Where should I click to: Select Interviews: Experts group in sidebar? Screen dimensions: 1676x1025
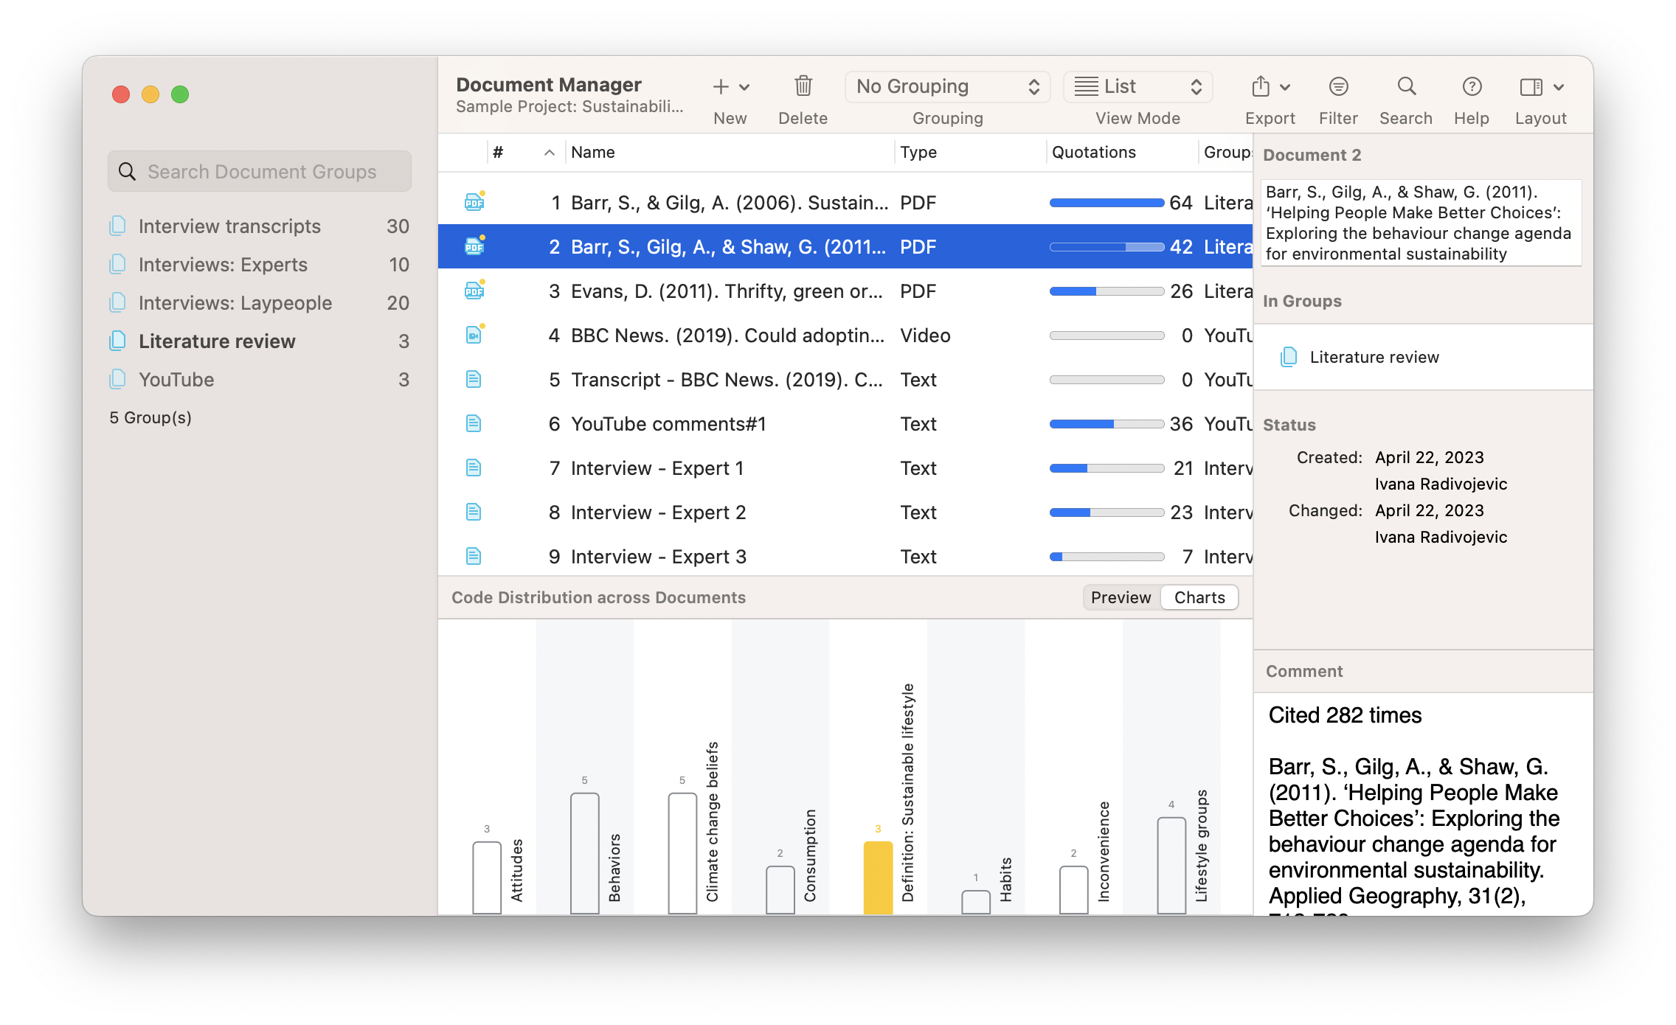223,265
